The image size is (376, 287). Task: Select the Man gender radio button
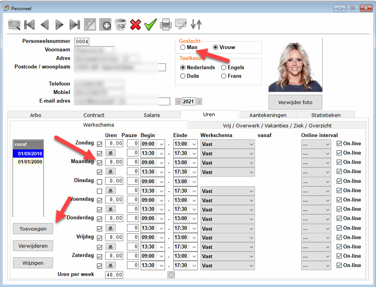click(x=183, y=47)
